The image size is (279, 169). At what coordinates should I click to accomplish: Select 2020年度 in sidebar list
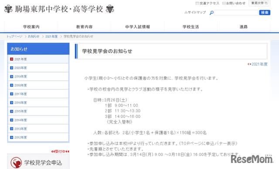tap(38, 68)
